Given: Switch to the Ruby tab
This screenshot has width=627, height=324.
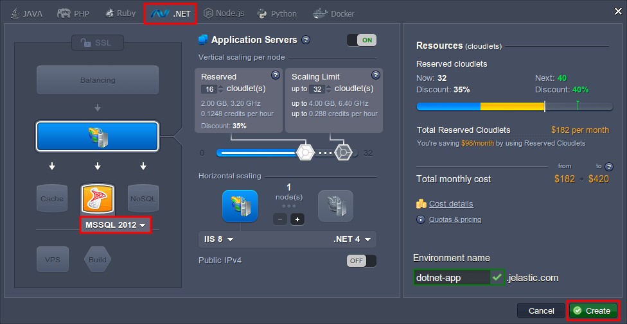Looking at the screenshot, I should point(120,13).
